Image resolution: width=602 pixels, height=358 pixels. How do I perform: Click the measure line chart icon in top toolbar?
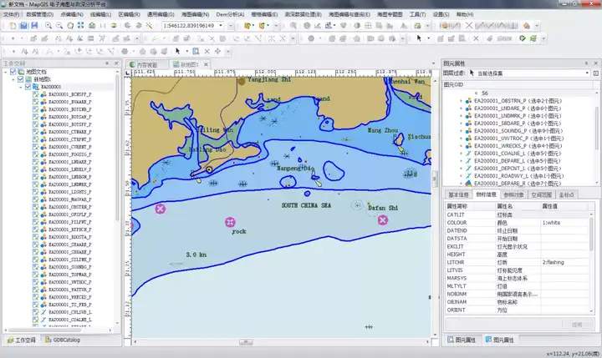pyautogui.click(x=318, y=26)
